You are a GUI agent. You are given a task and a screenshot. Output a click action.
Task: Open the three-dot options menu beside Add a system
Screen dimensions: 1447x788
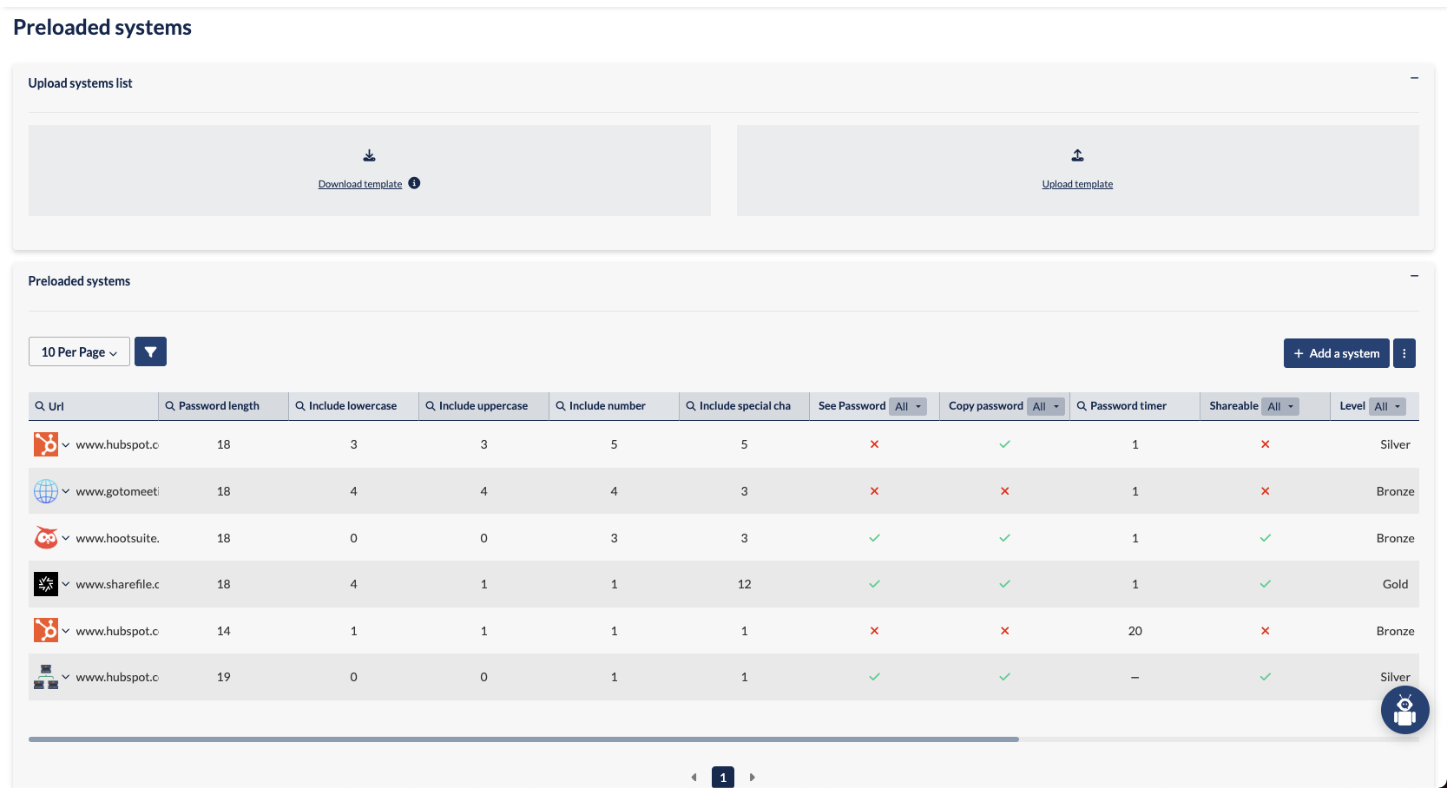tap(1404, 353)
